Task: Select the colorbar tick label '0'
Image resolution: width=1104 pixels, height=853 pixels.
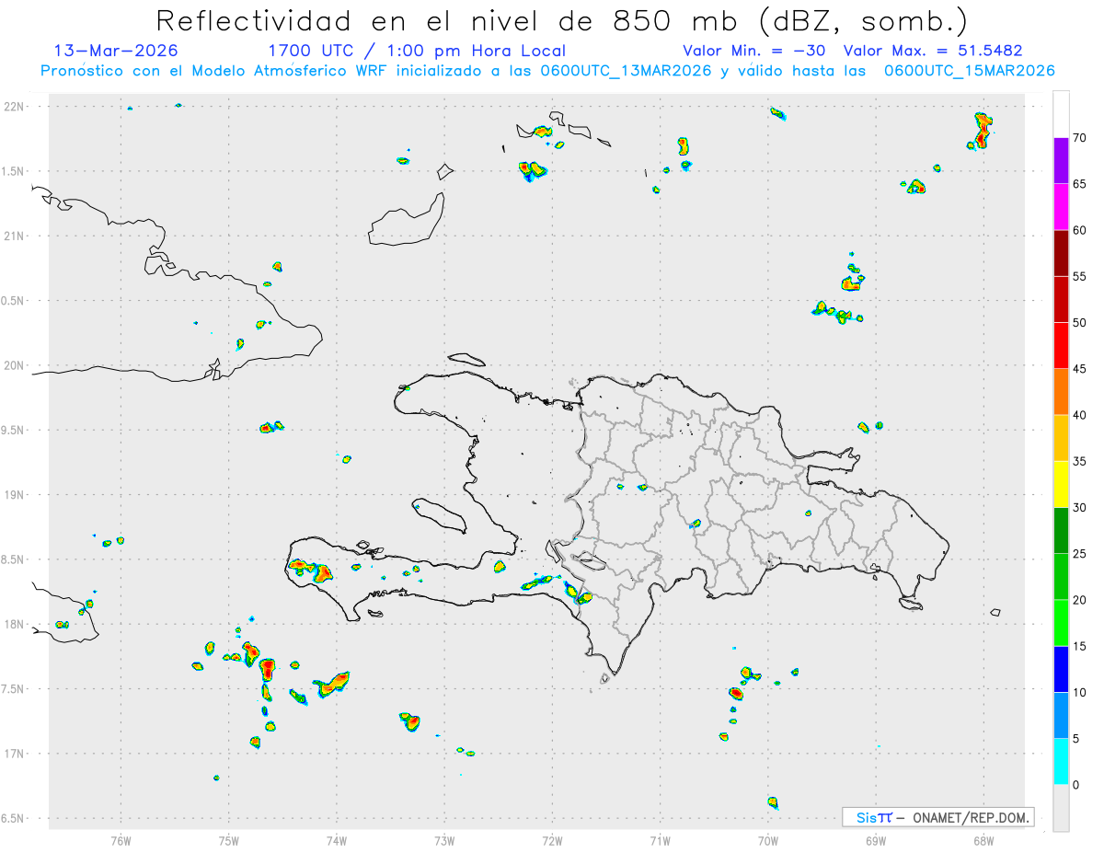Action: point(1075,785)
